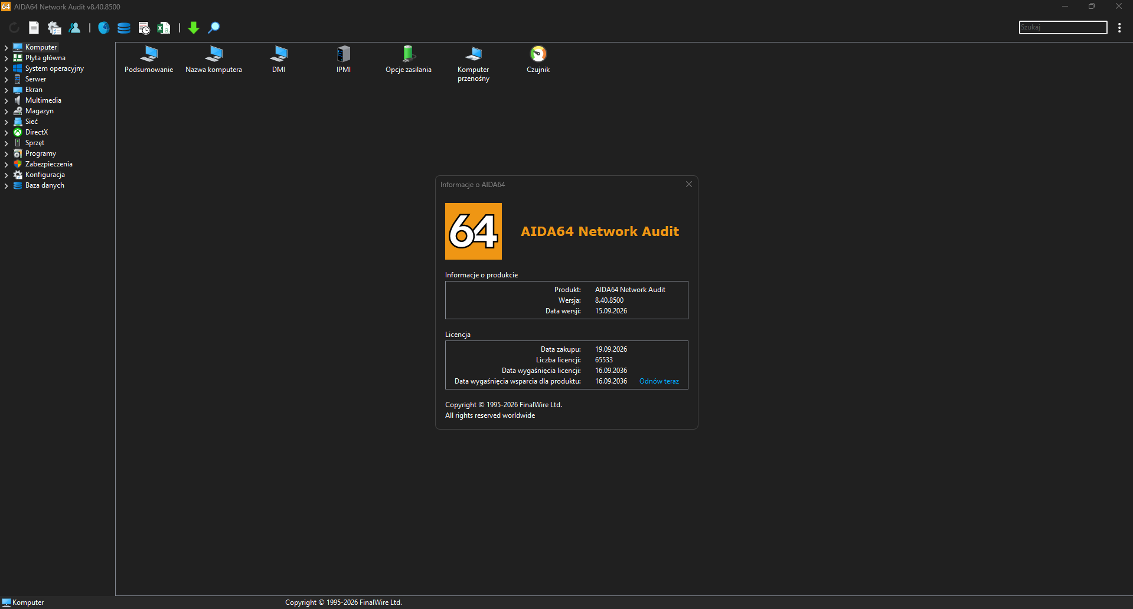The height and width of the screenshot is (609, 1133).
Task: Click the report page icon in the toolbar
Action: [34, 28]
